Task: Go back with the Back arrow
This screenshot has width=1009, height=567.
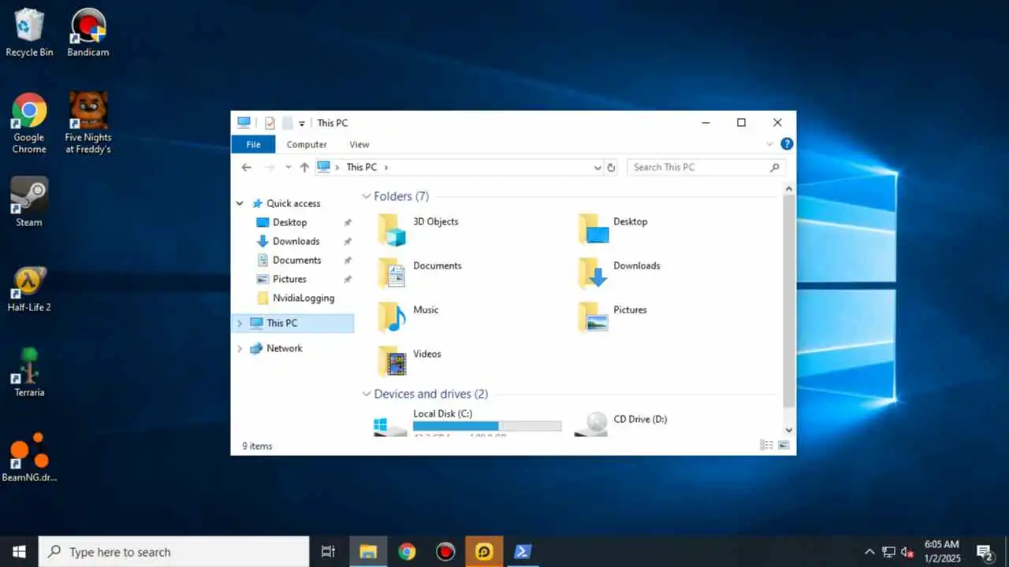Action: [246, 167]
